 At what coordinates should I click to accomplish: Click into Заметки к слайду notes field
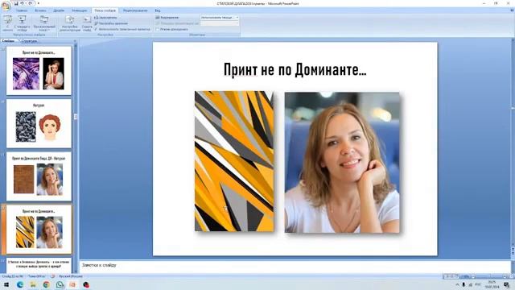pyautogui.click(x=295, y=266)
